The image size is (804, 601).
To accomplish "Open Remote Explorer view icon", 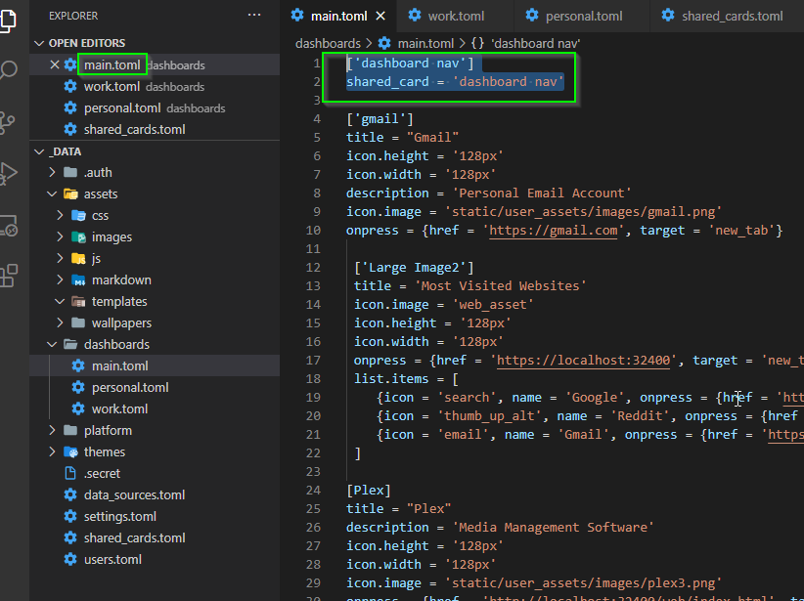I will pos(8,225).
